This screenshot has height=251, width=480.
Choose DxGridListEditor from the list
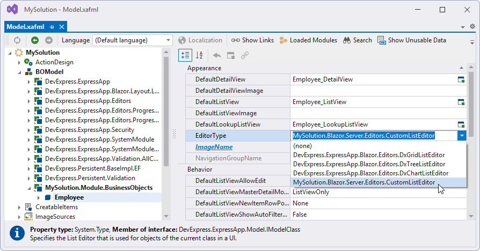click(379, 155)
